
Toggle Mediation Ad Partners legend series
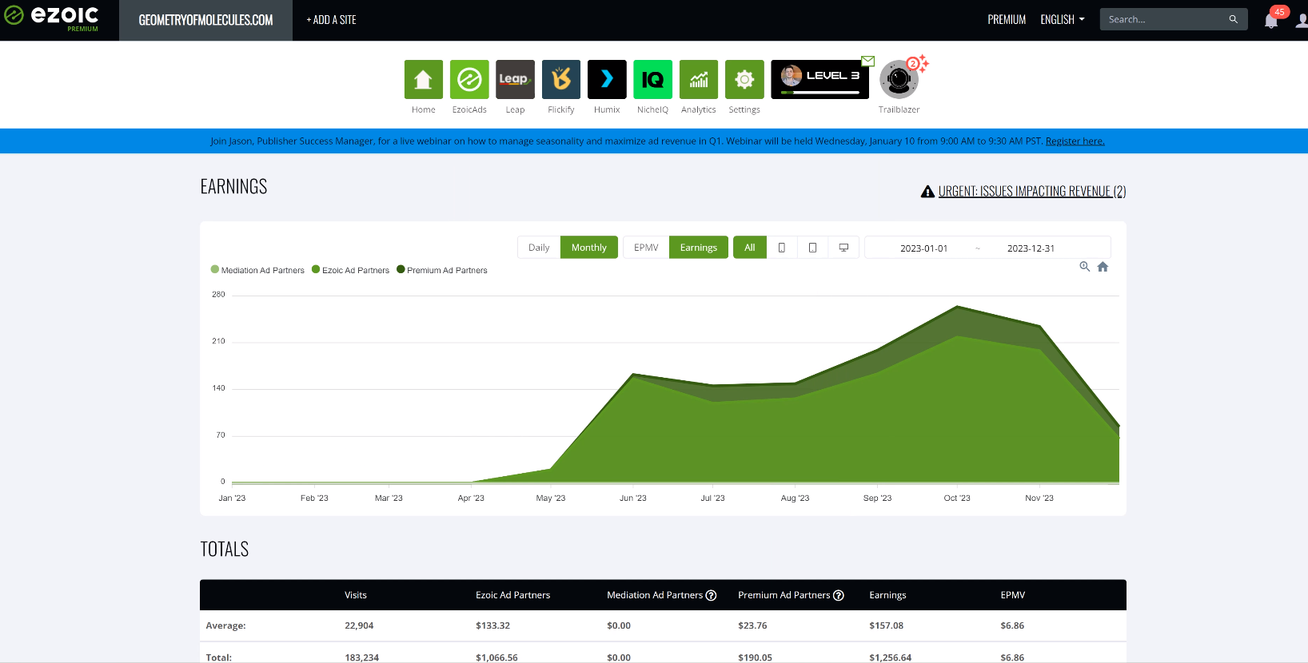pyautogui.click(x=257, y=270)
